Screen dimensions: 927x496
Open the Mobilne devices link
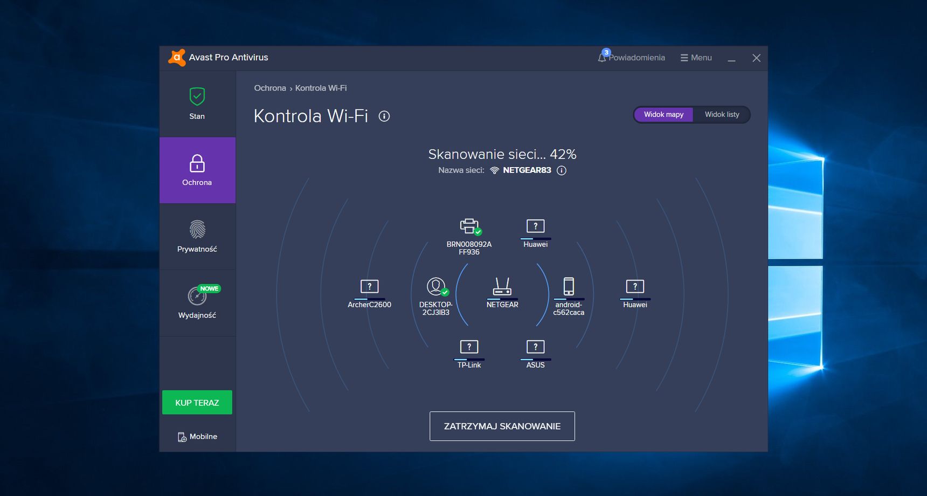tap(197, 437)
